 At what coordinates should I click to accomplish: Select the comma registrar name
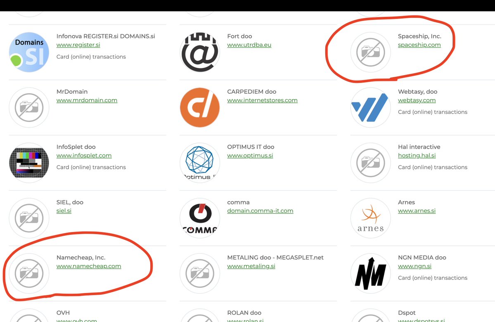click(x=238, y=202)
